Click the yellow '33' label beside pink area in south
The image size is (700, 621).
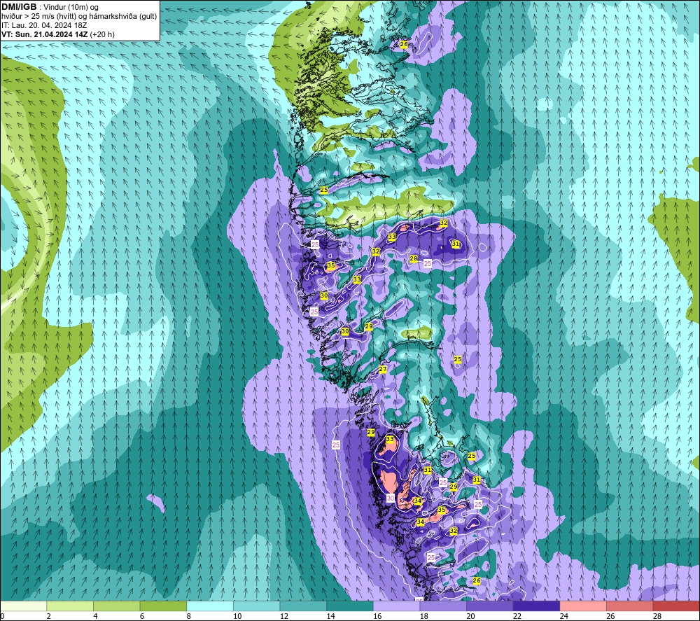point(390,439)
